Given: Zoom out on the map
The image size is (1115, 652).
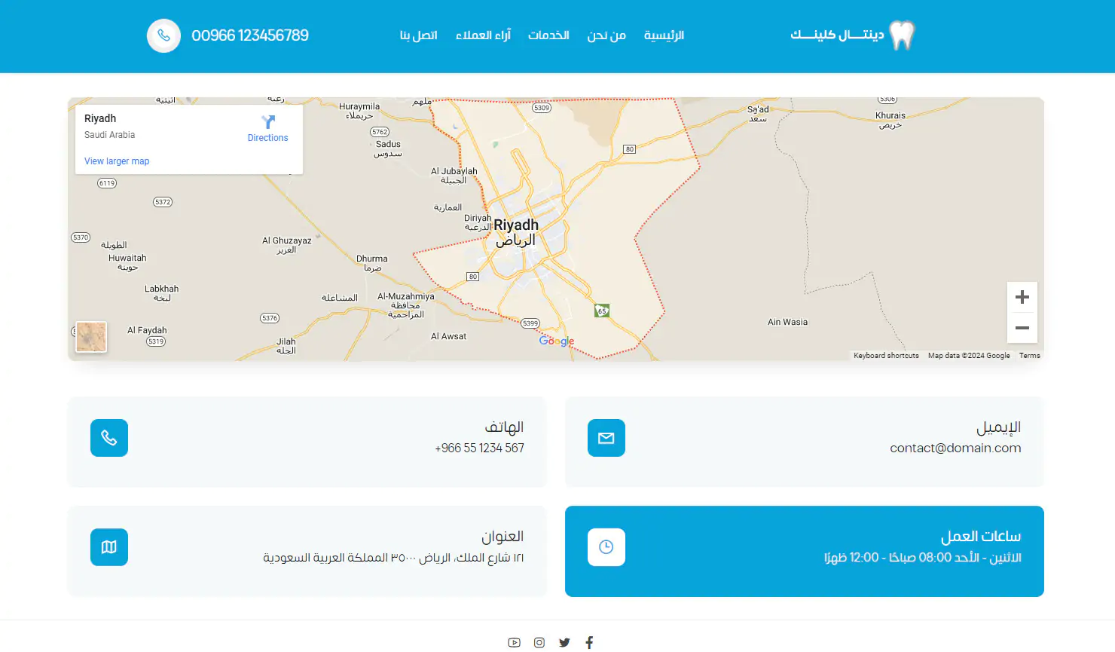Looking at the screenshot, I should [x=1022, y=328].
